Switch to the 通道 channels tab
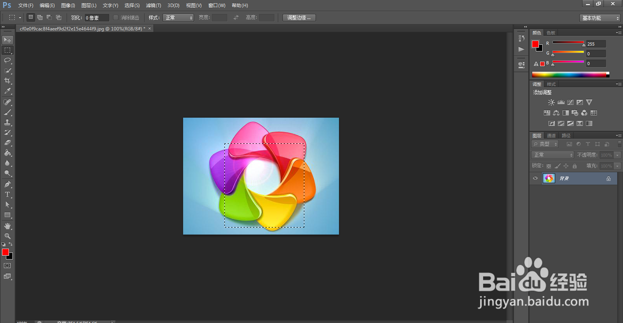Image resolution: width=623 pixels, height=323 pixels. pyautogui.click(x=551, y=136)
